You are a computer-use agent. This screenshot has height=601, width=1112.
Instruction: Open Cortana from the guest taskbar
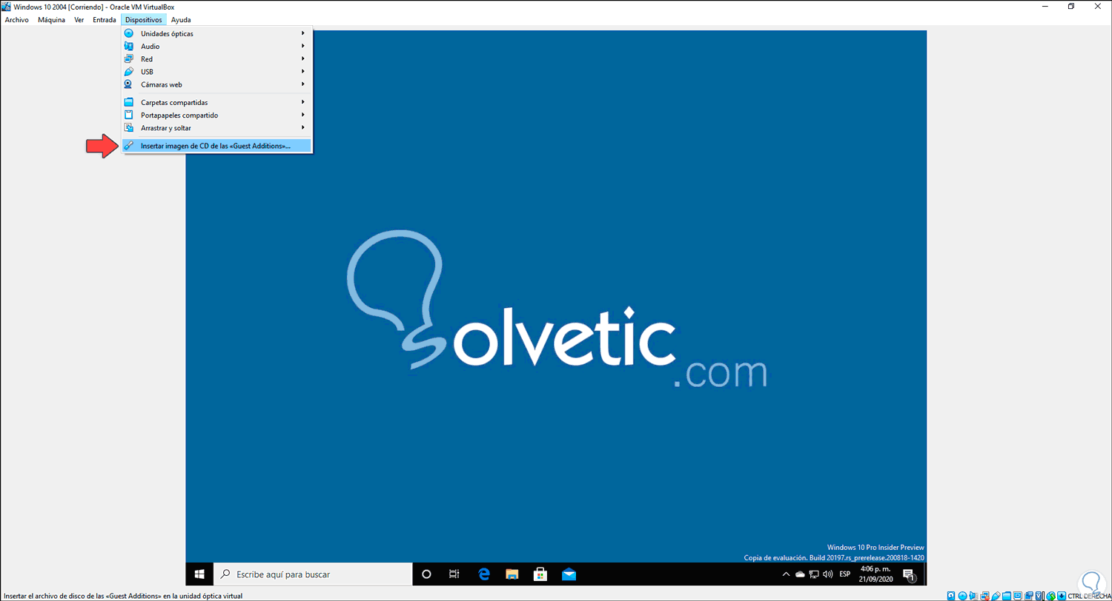(426, 574)
